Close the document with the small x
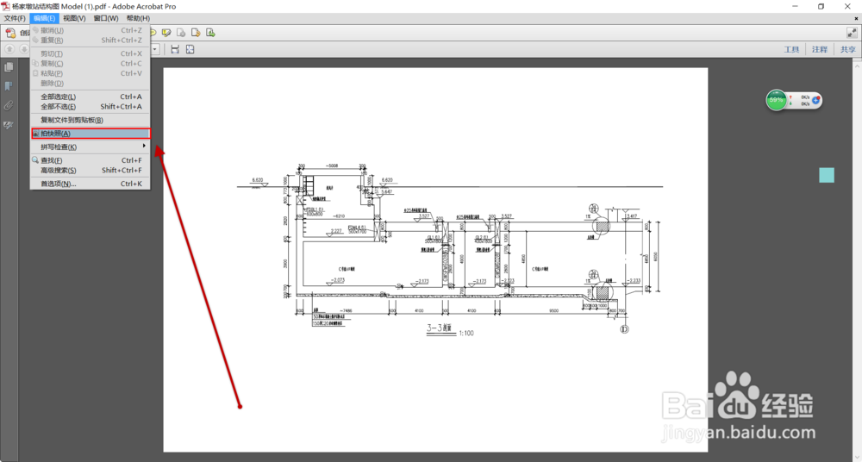The image size is (862, 462). pyautogui.click(x=857, y=19)
